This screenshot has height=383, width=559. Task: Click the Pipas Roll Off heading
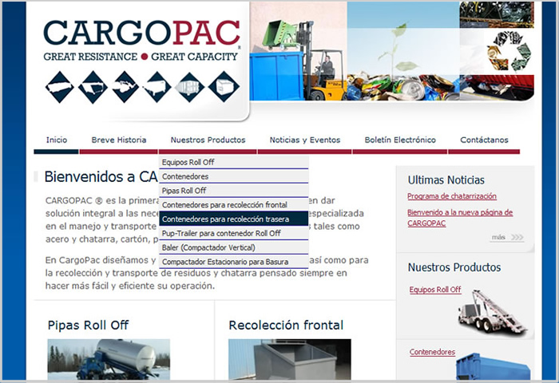[x=88, y=325]
